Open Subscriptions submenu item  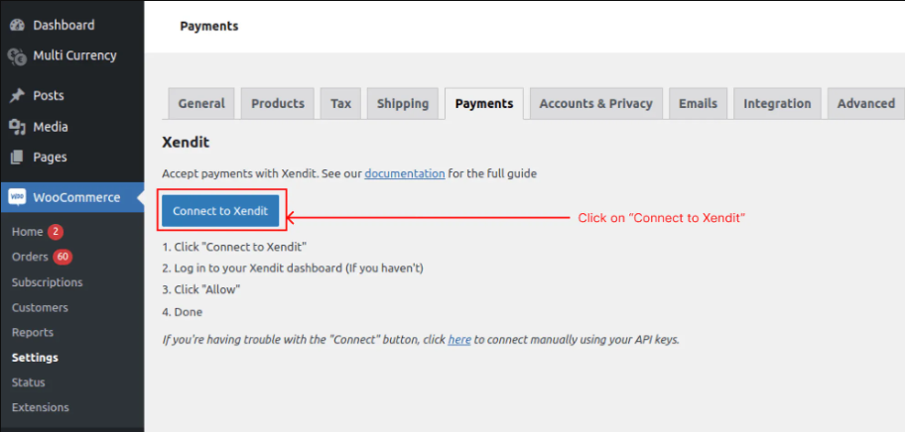tap(48, 282)
